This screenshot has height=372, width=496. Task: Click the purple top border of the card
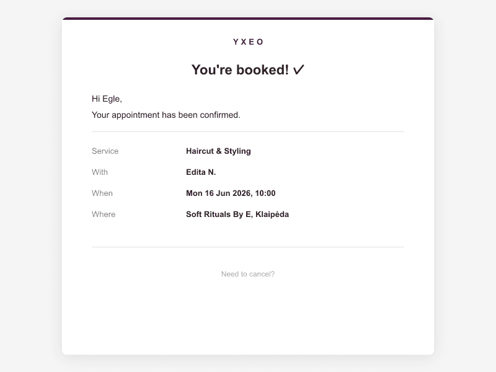(248, 19)
